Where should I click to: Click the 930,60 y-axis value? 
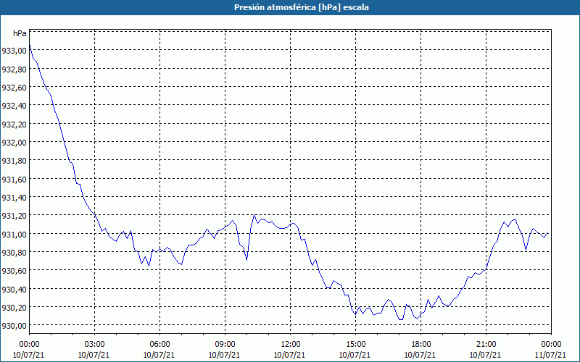point(14,271)
